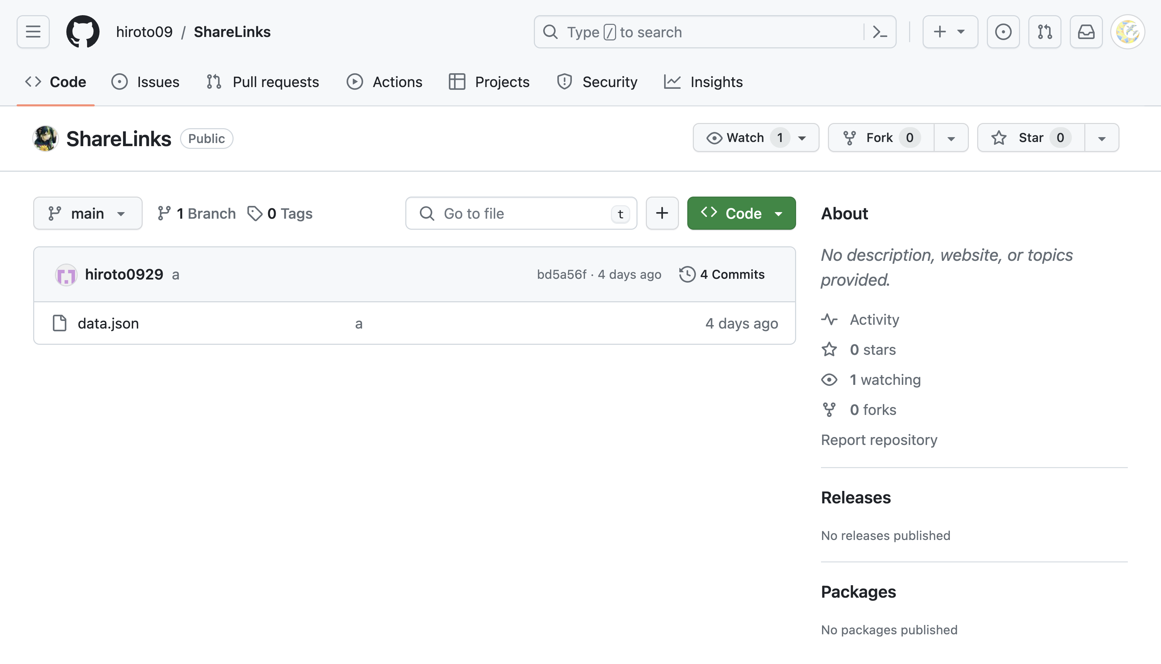Star the ShareLinks repository
The image size is (1161, 664).
pyautogui.click(x=1030, y=138)
